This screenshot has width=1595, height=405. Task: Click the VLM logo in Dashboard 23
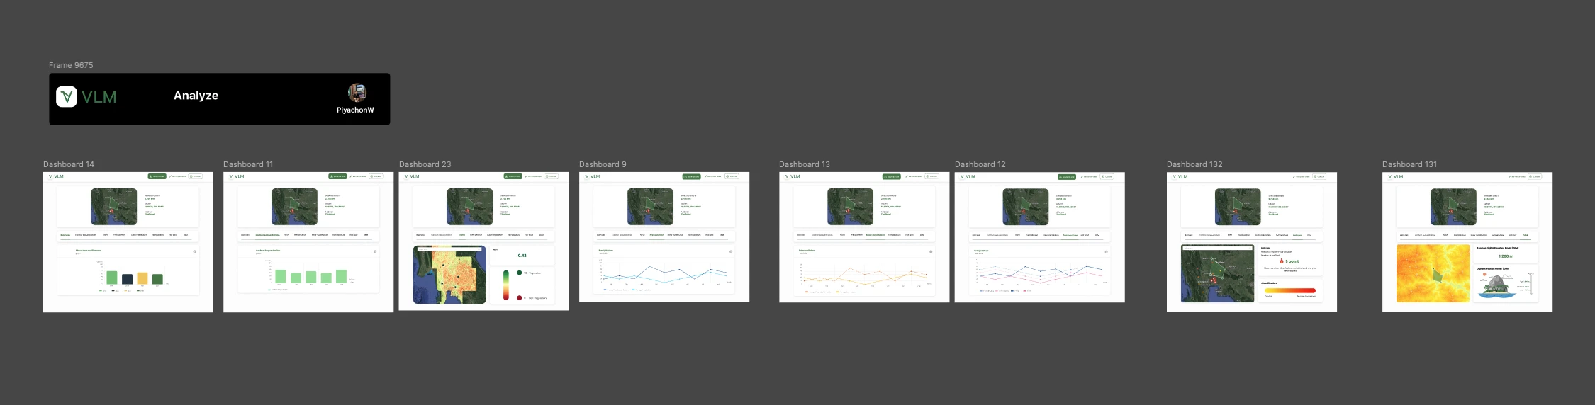pyautogui.click(x=413, y=176)
